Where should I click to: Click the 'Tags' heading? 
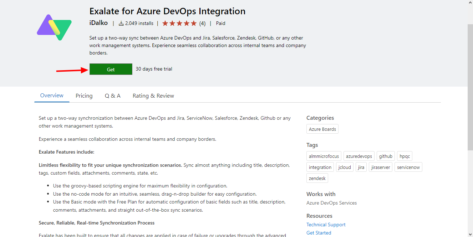pos(312,145)
